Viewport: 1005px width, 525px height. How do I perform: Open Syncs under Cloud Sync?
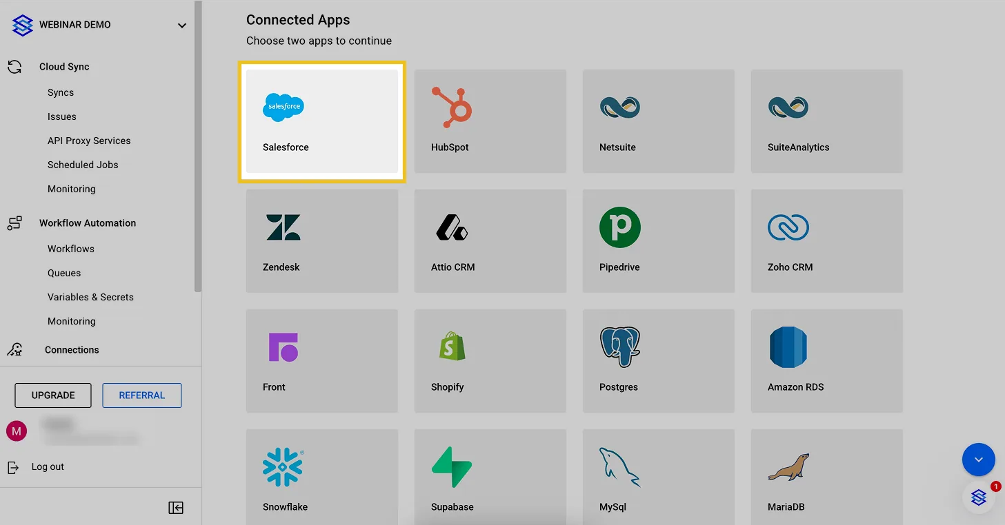[61, 92]
